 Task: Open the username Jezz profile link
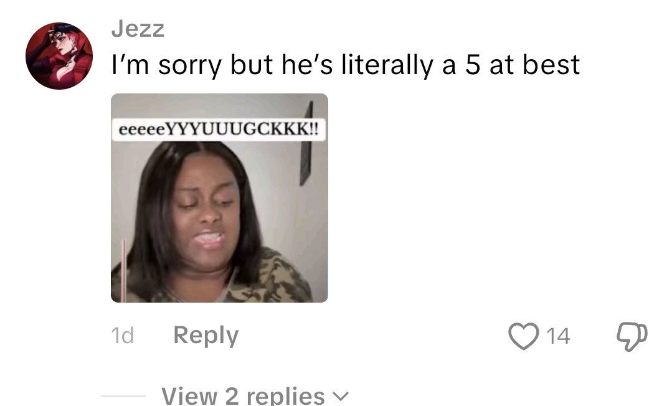[x=138, y=29]
